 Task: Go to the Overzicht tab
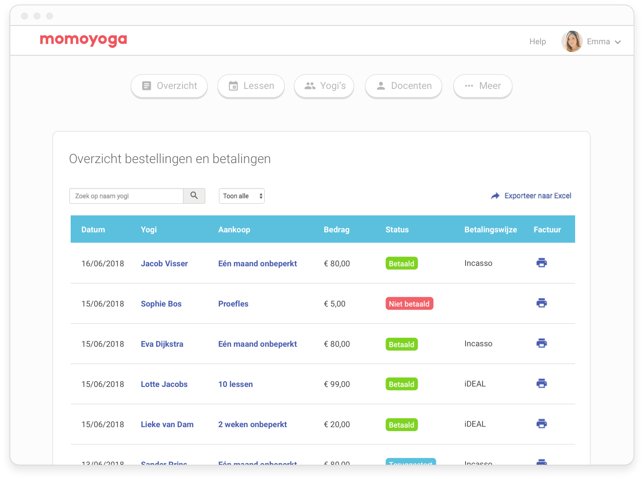[169, 86]
